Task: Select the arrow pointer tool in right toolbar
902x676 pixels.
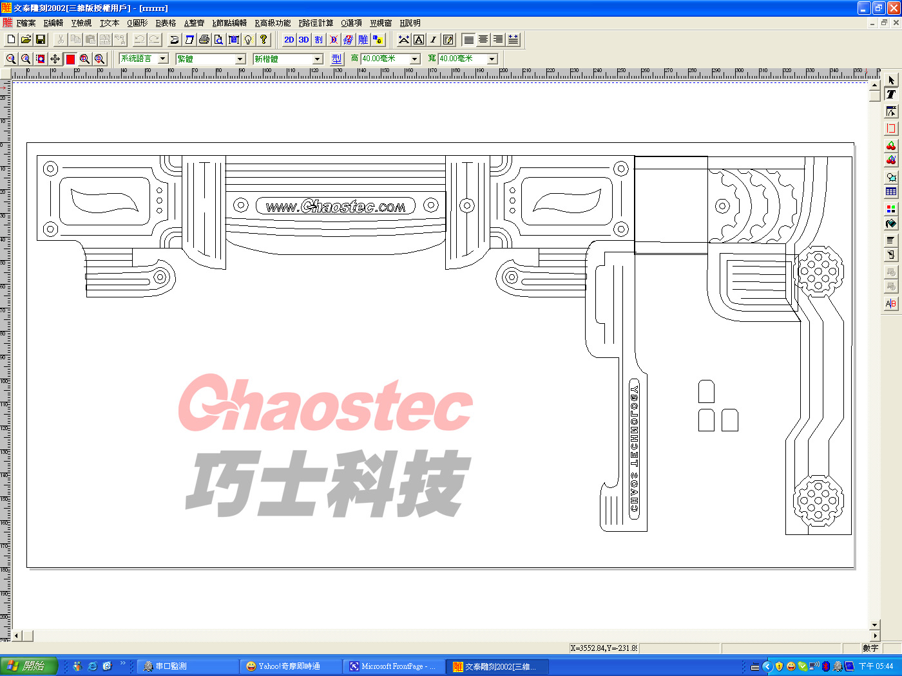Action: point(891,79)
